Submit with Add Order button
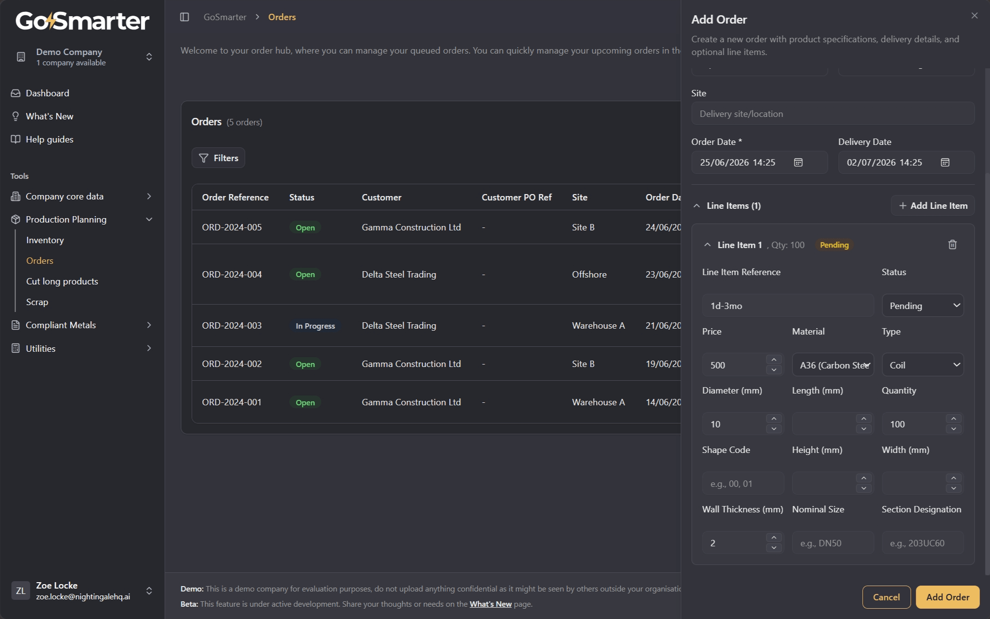 point(948,597)
